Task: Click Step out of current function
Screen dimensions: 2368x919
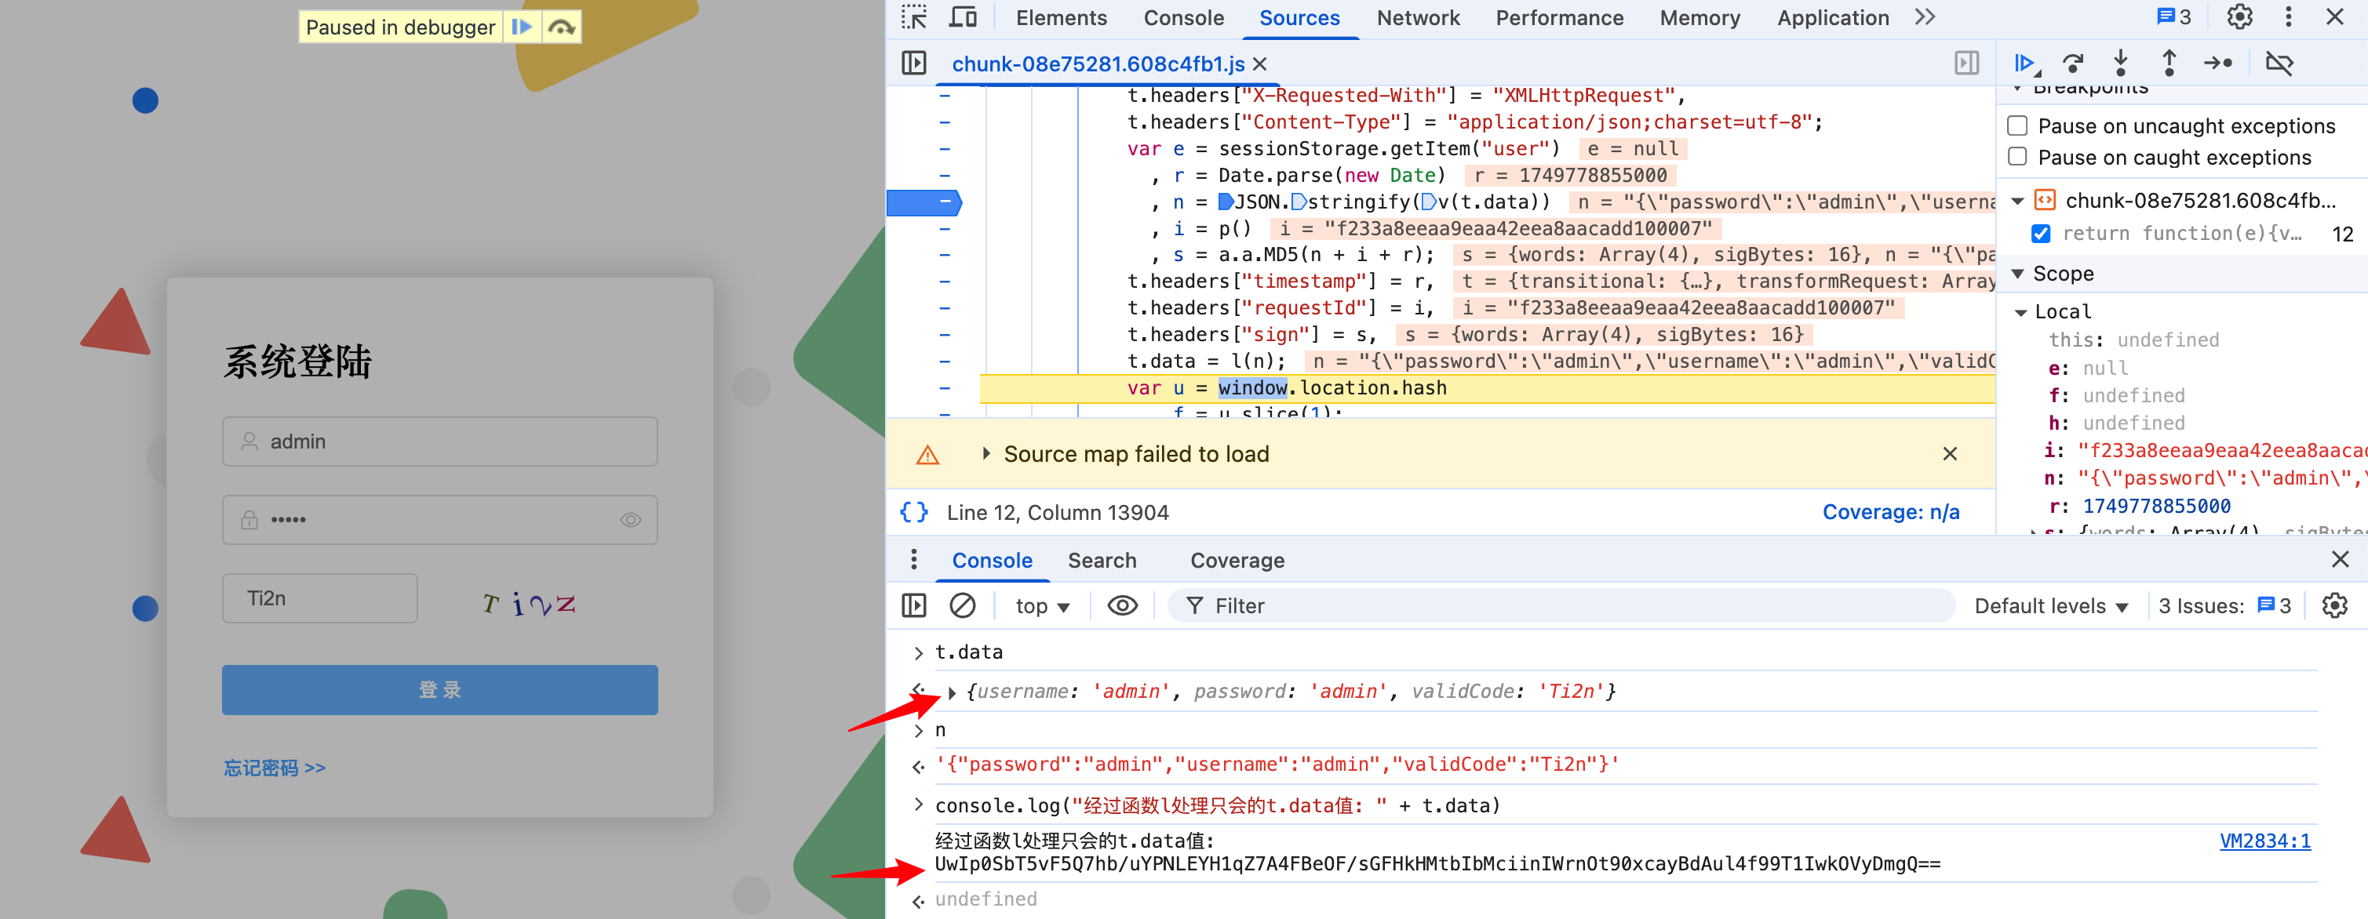Action: 2169,63
